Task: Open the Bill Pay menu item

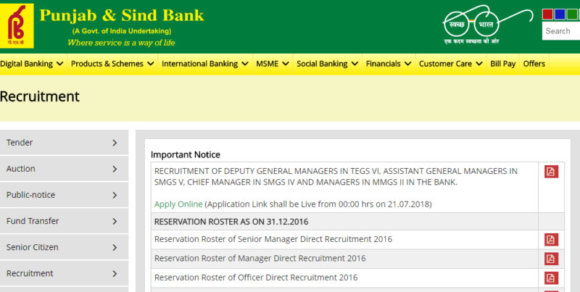Action: (x=503, y=64)
